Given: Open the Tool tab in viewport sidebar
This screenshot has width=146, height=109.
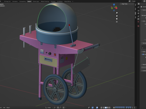Looking at the screenshot, I should pos(135,5).
